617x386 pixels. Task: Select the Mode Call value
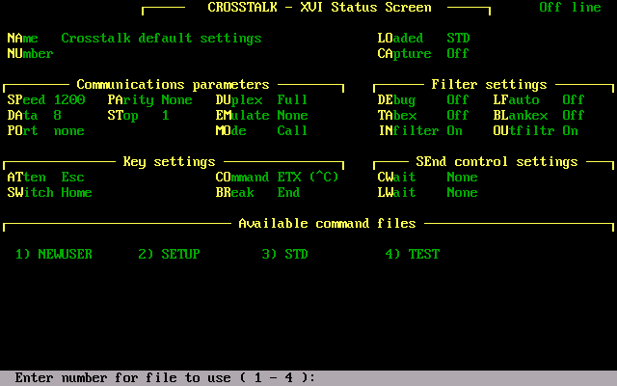click(x=292, y=131)
